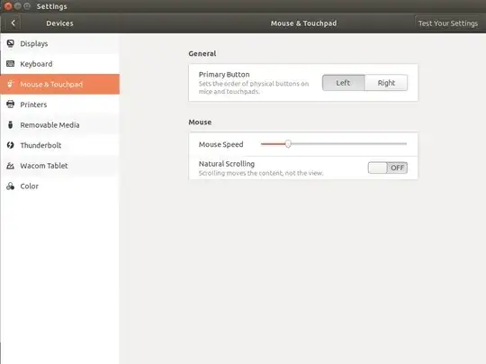
Task: Set primary button to Right
Action: 386,83
